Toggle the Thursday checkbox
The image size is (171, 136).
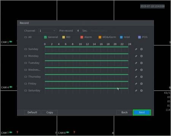click(25, 77)
